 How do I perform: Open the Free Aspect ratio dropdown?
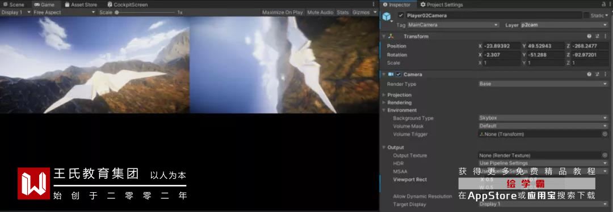[64, 12]
